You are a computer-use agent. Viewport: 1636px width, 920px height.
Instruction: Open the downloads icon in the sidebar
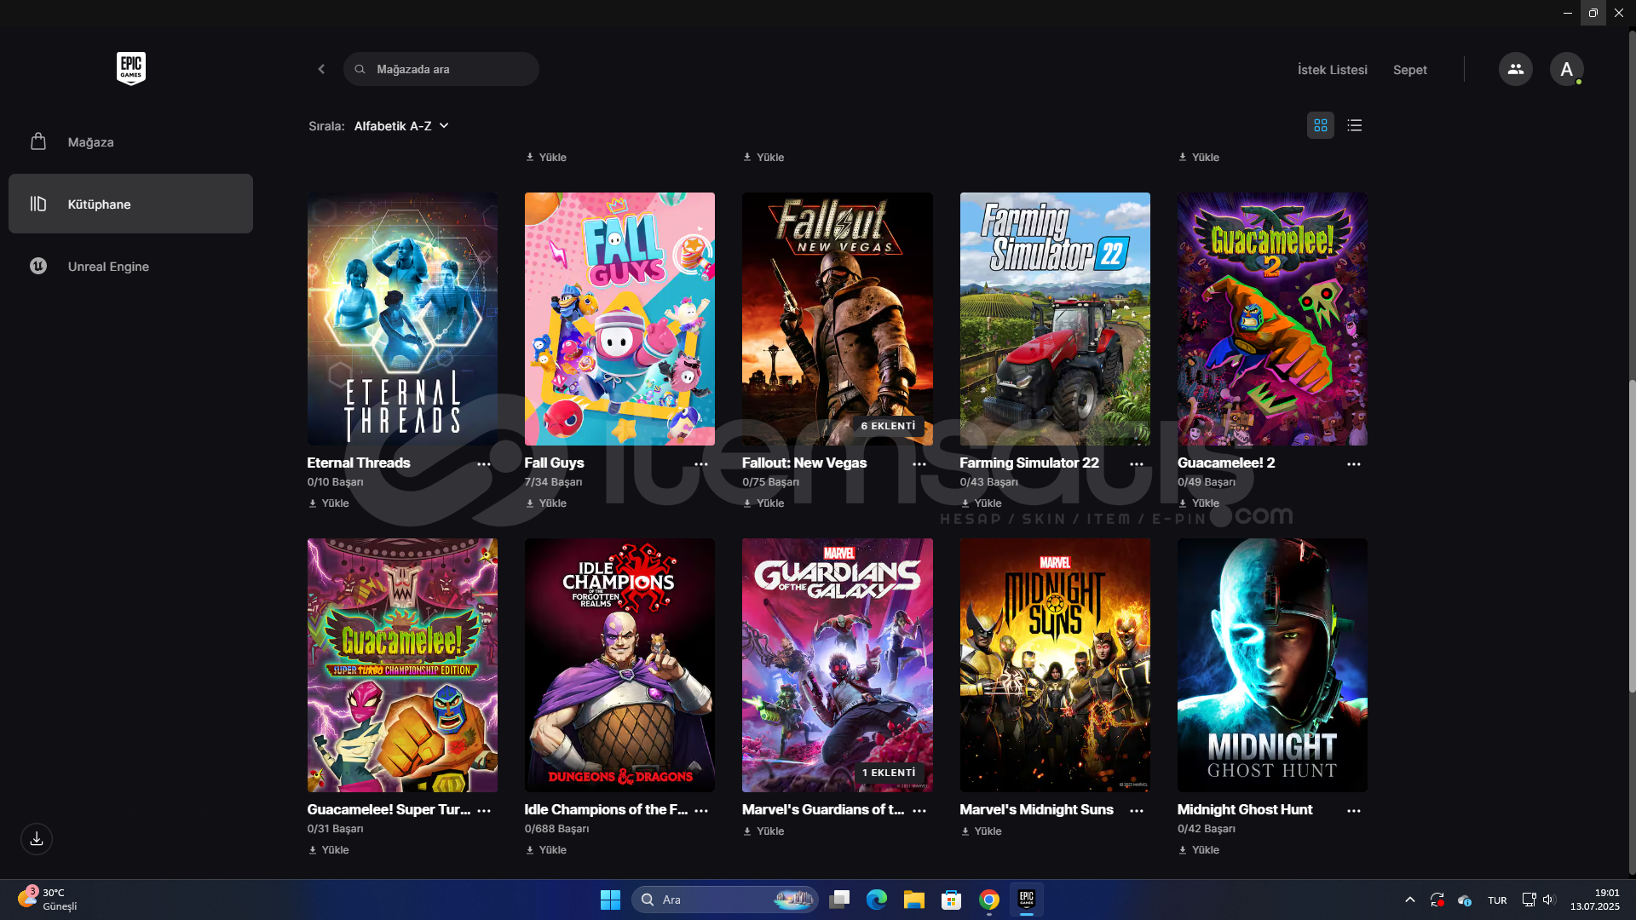tap(37, 839)
